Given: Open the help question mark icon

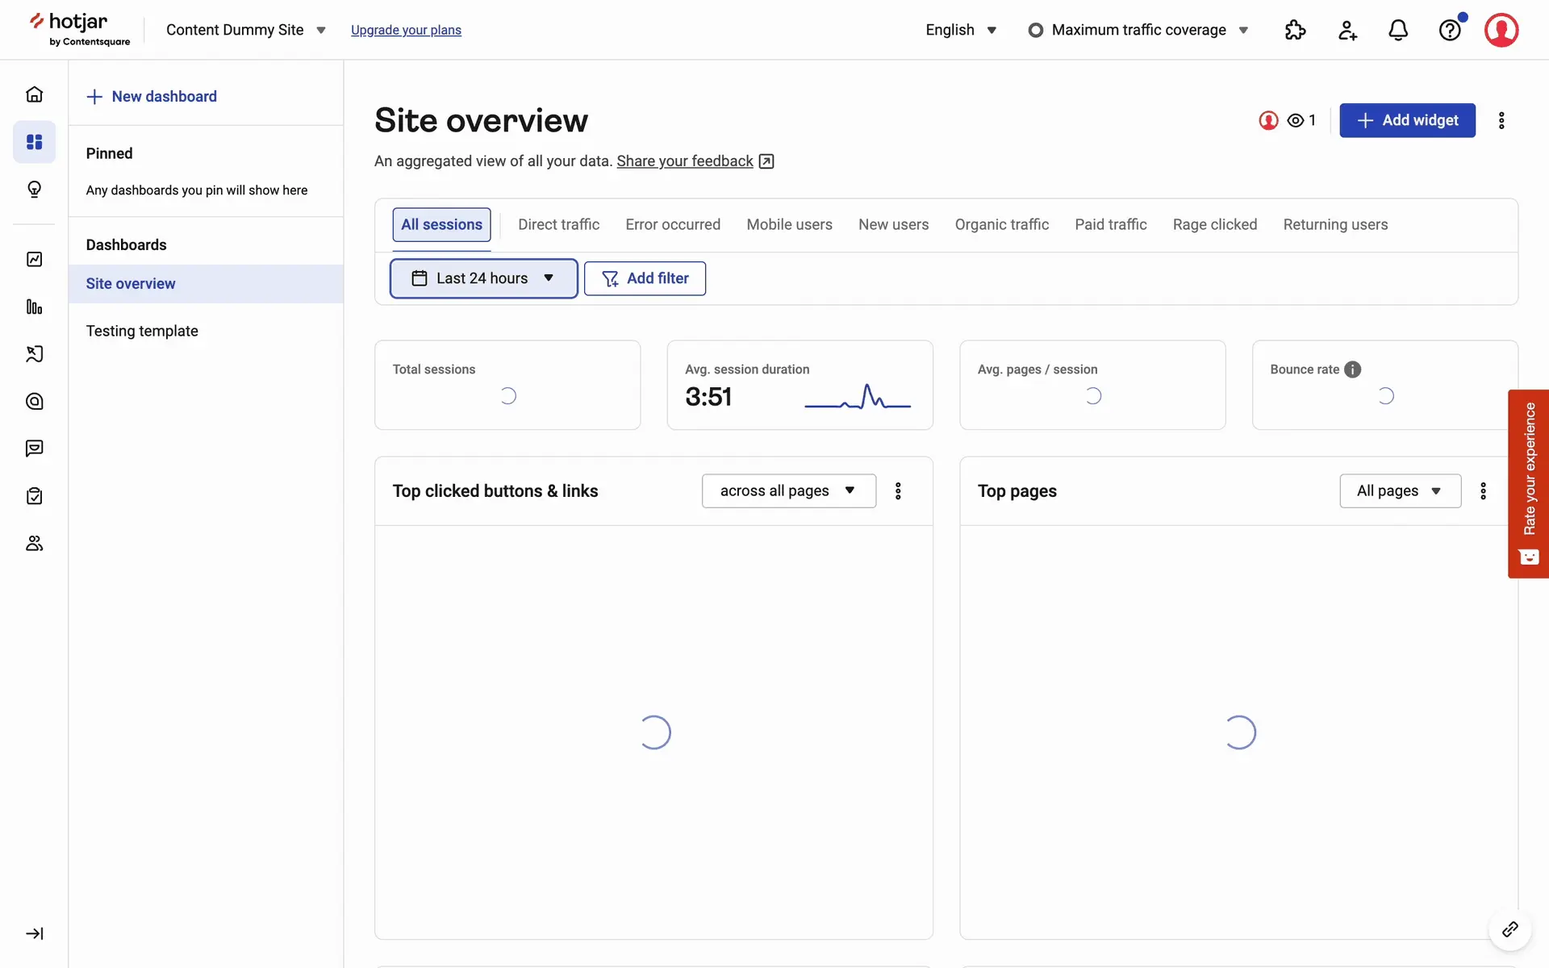Looking at the screenshot, I should [1450, 30].
